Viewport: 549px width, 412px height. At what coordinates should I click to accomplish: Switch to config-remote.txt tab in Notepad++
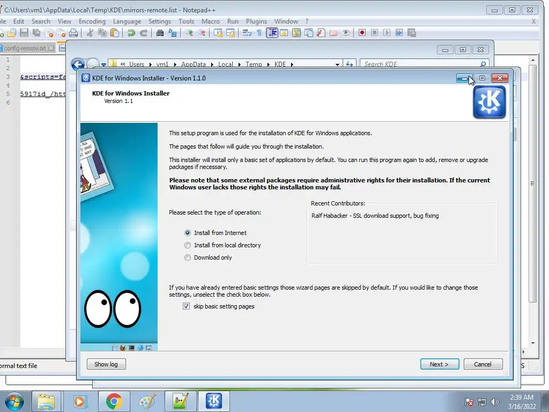25,48
